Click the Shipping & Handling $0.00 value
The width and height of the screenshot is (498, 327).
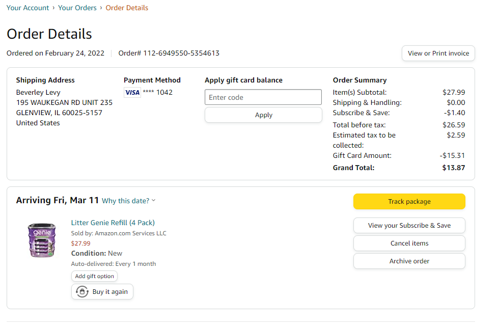[456, 103]
